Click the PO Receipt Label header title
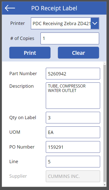The width and height of the screenshot is (109, 190). (54, 8)
